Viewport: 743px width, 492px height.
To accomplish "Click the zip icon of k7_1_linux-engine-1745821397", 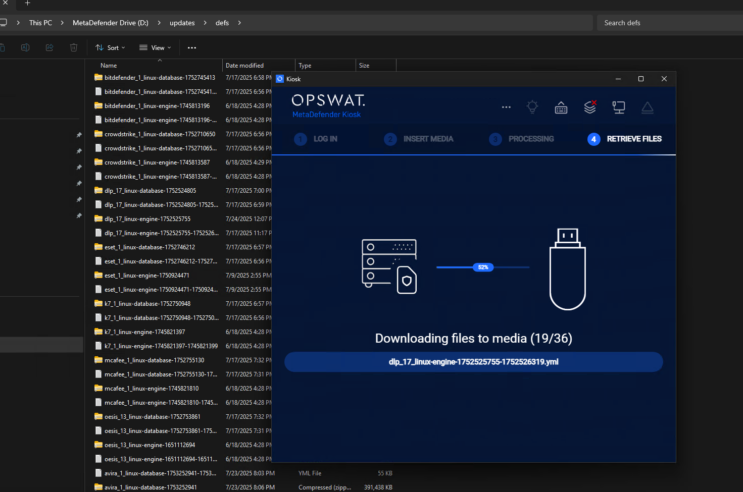I will pos(98,332).
